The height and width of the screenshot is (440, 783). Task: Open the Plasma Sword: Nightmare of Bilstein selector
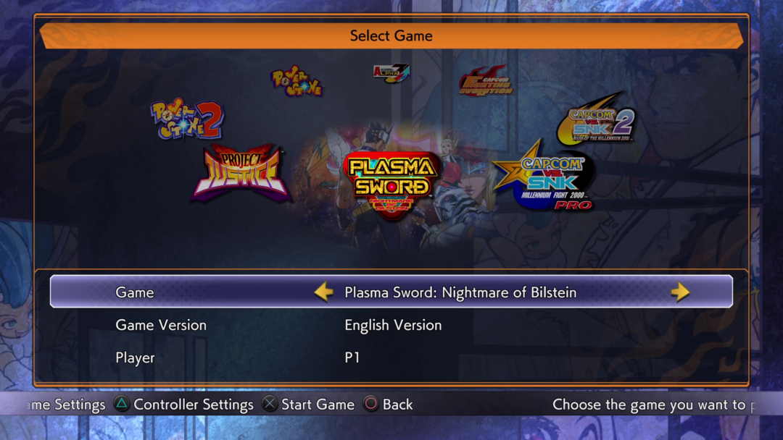click(x=460, y=292)
